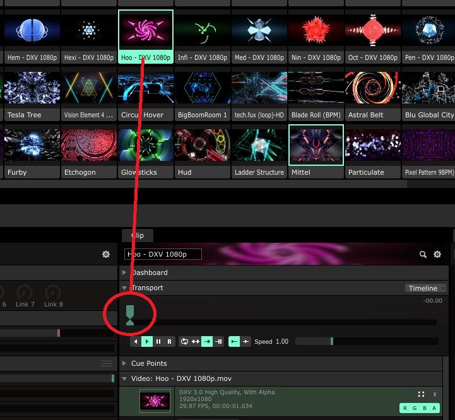Toggle the red channel R button

405,408
